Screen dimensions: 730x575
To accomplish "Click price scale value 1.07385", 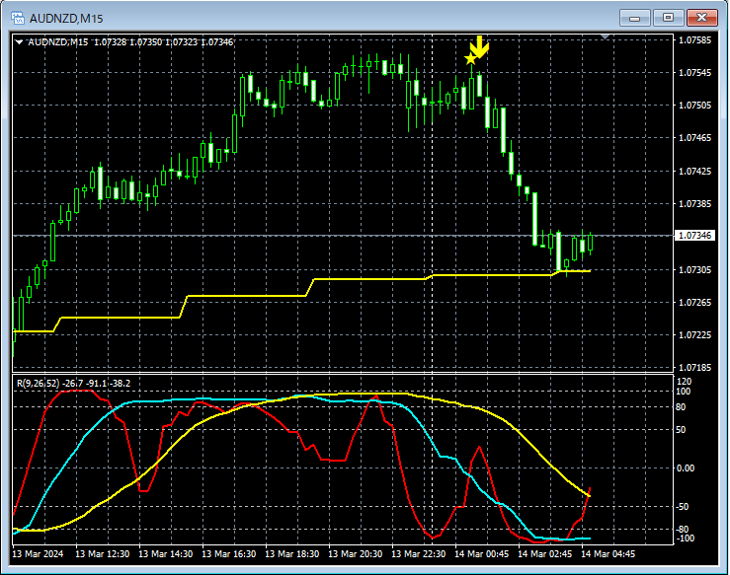I will (x=694, y=203).
